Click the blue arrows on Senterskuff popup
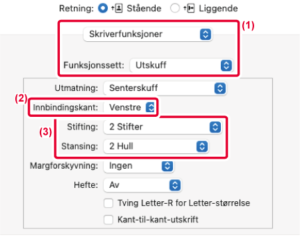This screenshot has width=300, height=243. (220, 88)
